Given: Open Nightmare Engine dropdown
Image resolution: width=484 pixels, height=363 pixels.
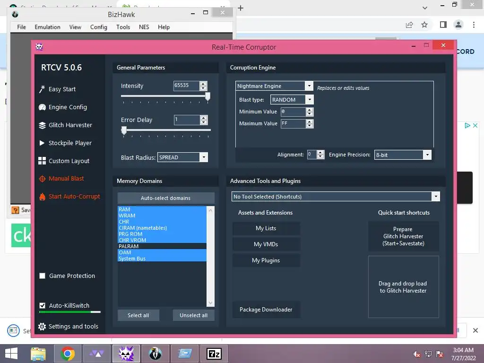Looking at the screenshot, I should [309, 86].
